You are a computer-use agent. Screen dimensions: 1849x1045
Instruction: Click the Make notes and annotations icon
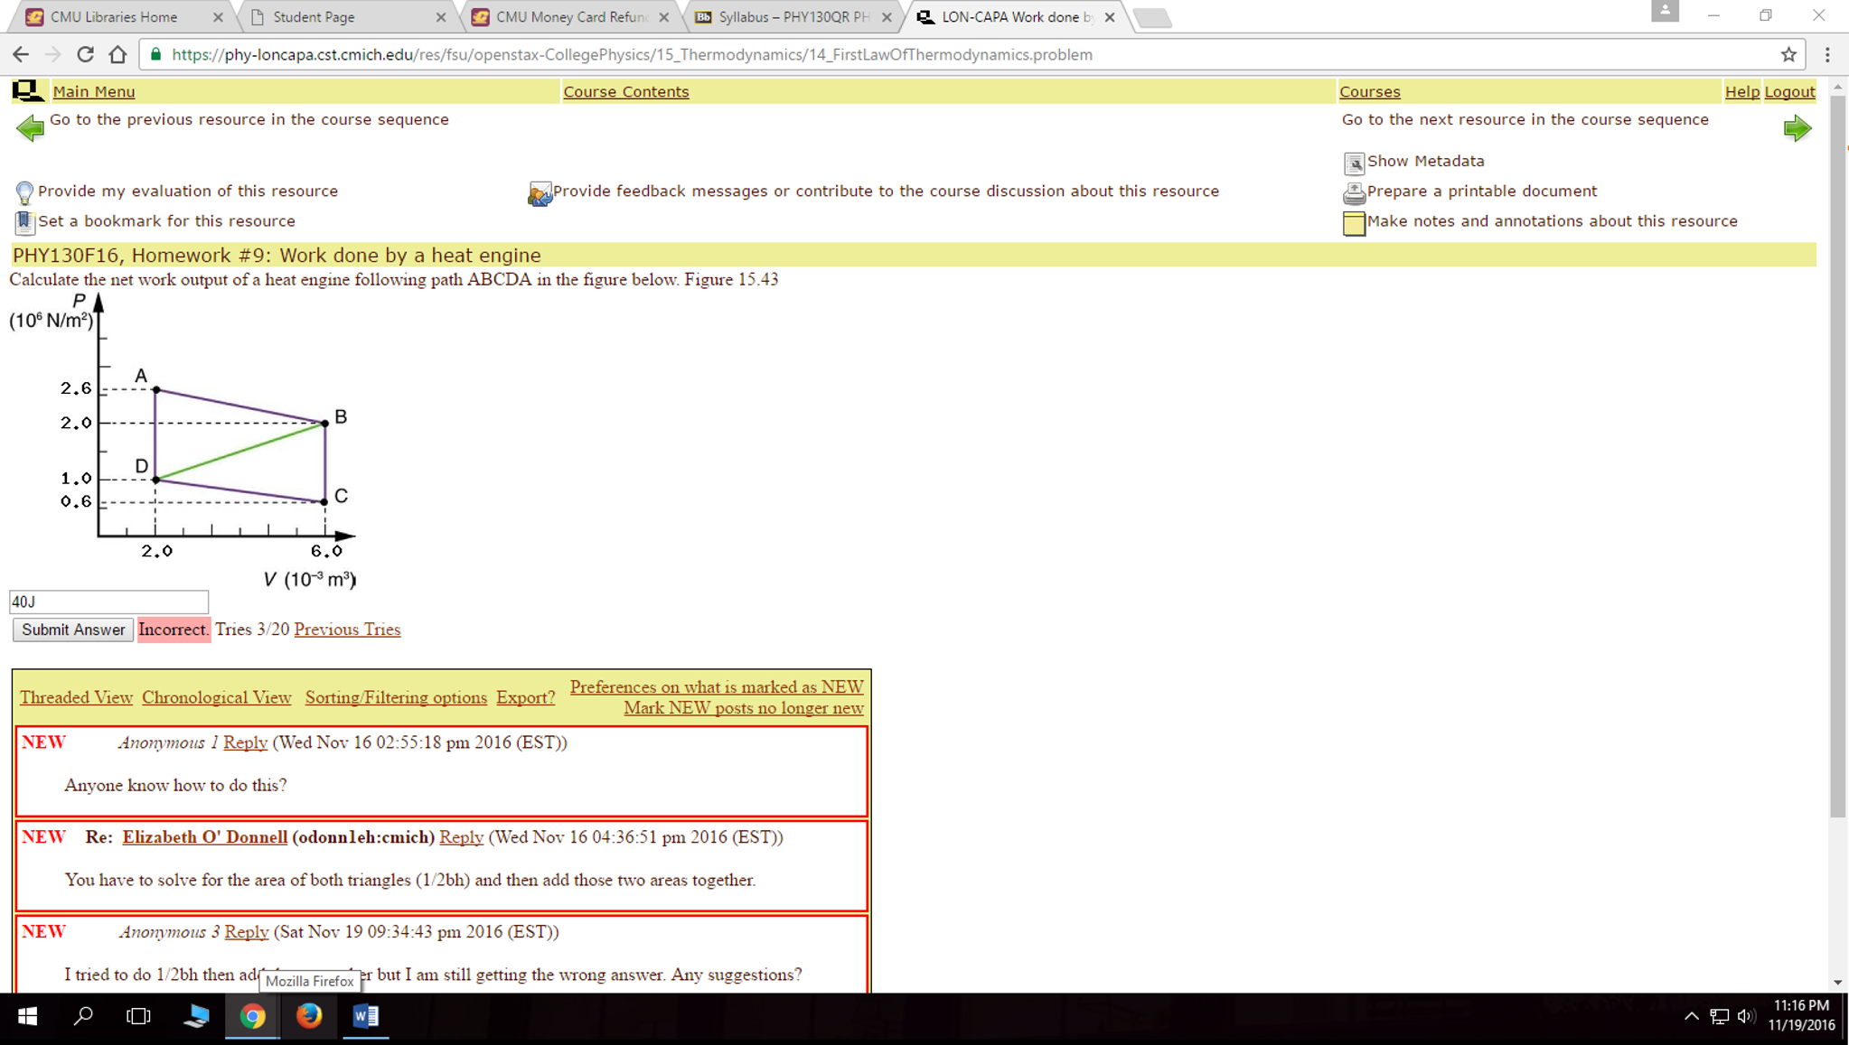(x=1355, y=221)
